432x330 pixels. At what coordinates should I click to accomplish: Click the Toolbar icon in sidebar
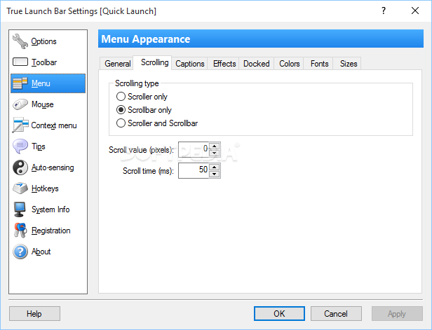coord(20,62)
